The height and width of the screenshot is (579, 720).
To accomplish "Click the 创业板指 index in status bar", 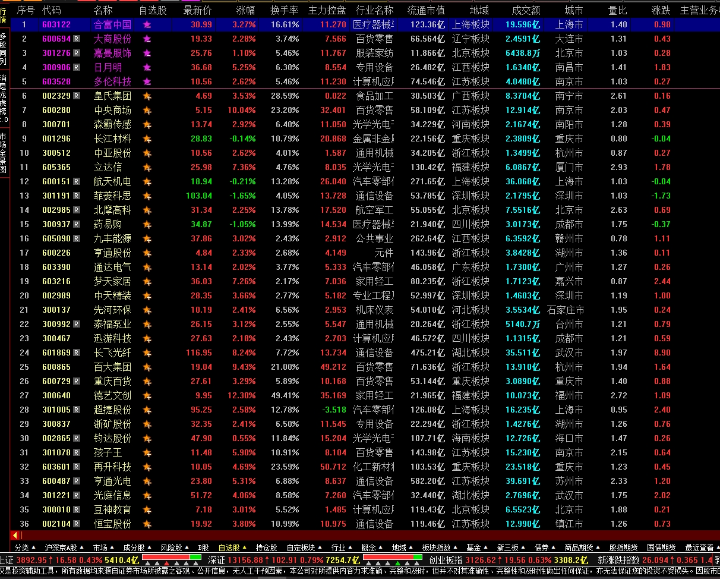I will 449,560.
